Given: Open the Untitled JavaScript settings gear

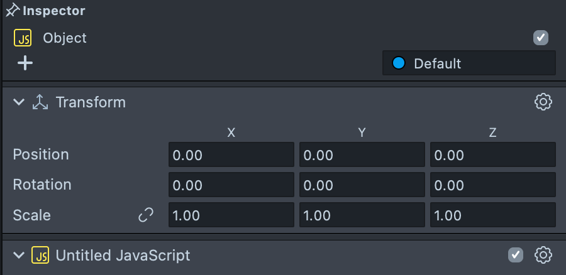Looking at the screenshot, I should [543, 255].
